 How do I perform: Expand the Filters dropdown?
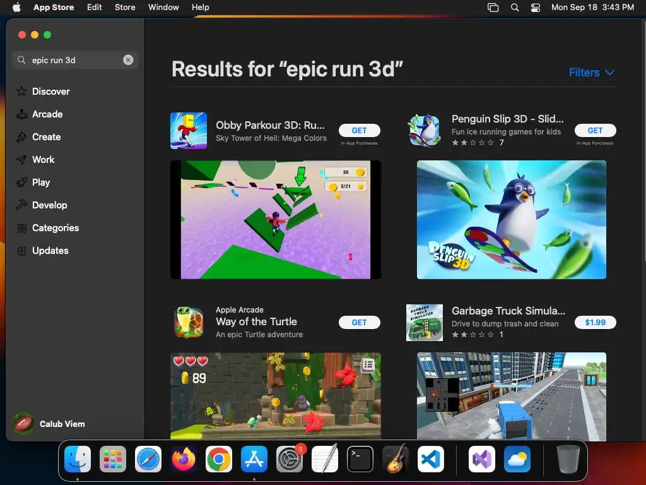[x=592, y=73]
